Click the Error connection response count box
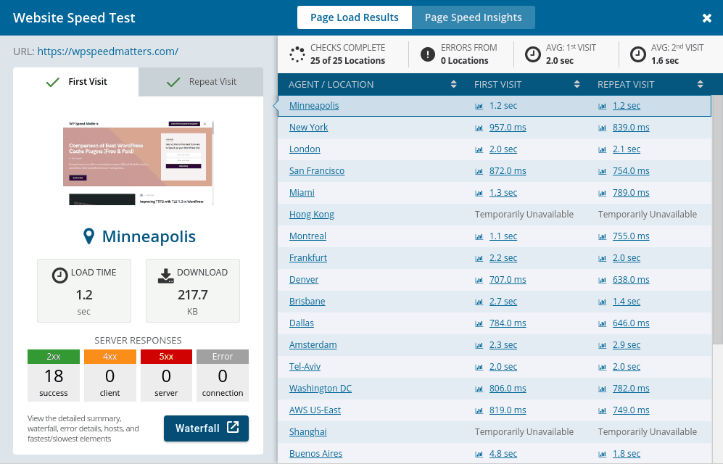 [222, 376]
